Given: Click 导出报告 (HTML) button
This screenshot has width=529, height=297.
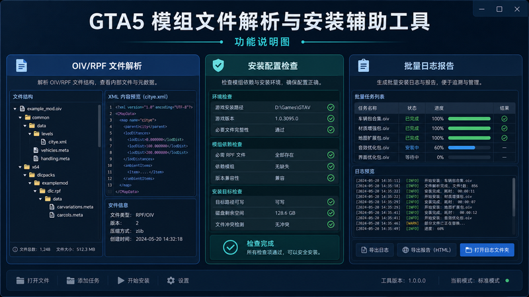Looking at the screenshot, I should coord(427,250).
